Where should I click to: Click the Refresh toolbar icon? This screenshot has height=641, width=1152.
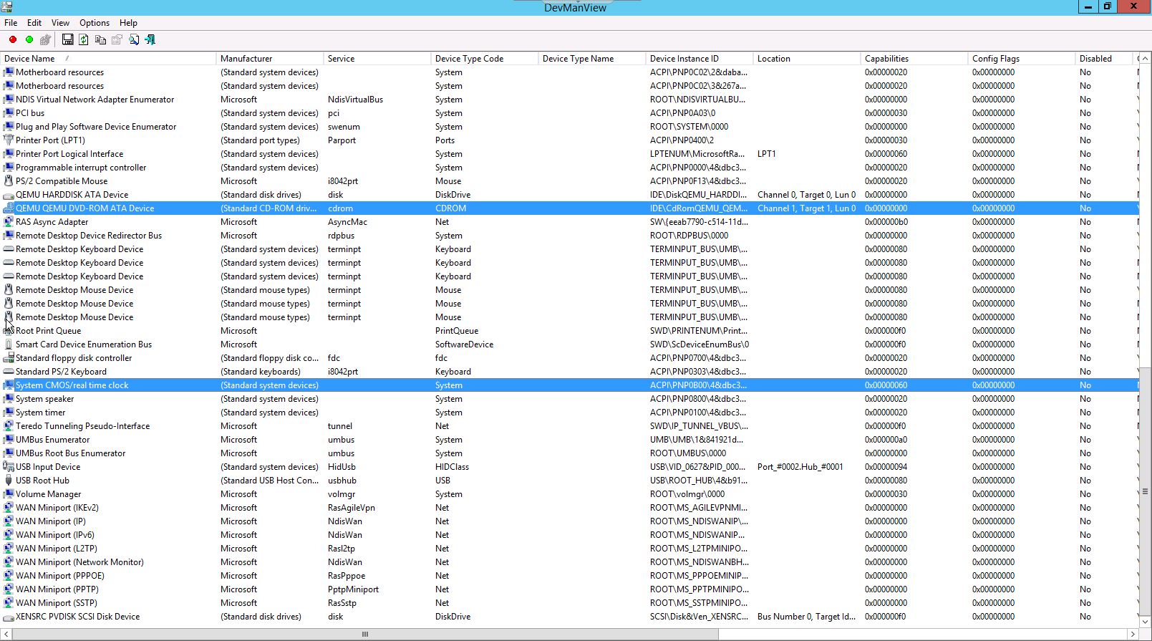[84, 40]
